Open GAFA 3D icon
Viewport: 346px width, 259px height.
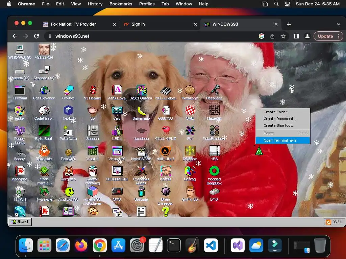click(190, 194)
